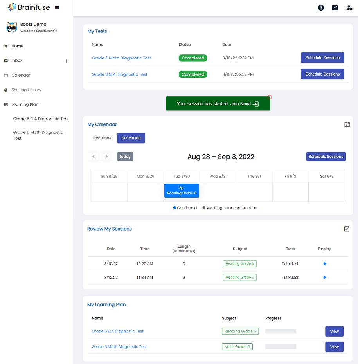The width and height of the screenshot is (358, 364).
Task: Play the 8/12/22 session replay
Action: 324,278
